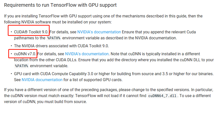219x113 pixels.
Task: Click the red-boxed 'cuDNN v7.0.' text
Action: coord(25,54)
